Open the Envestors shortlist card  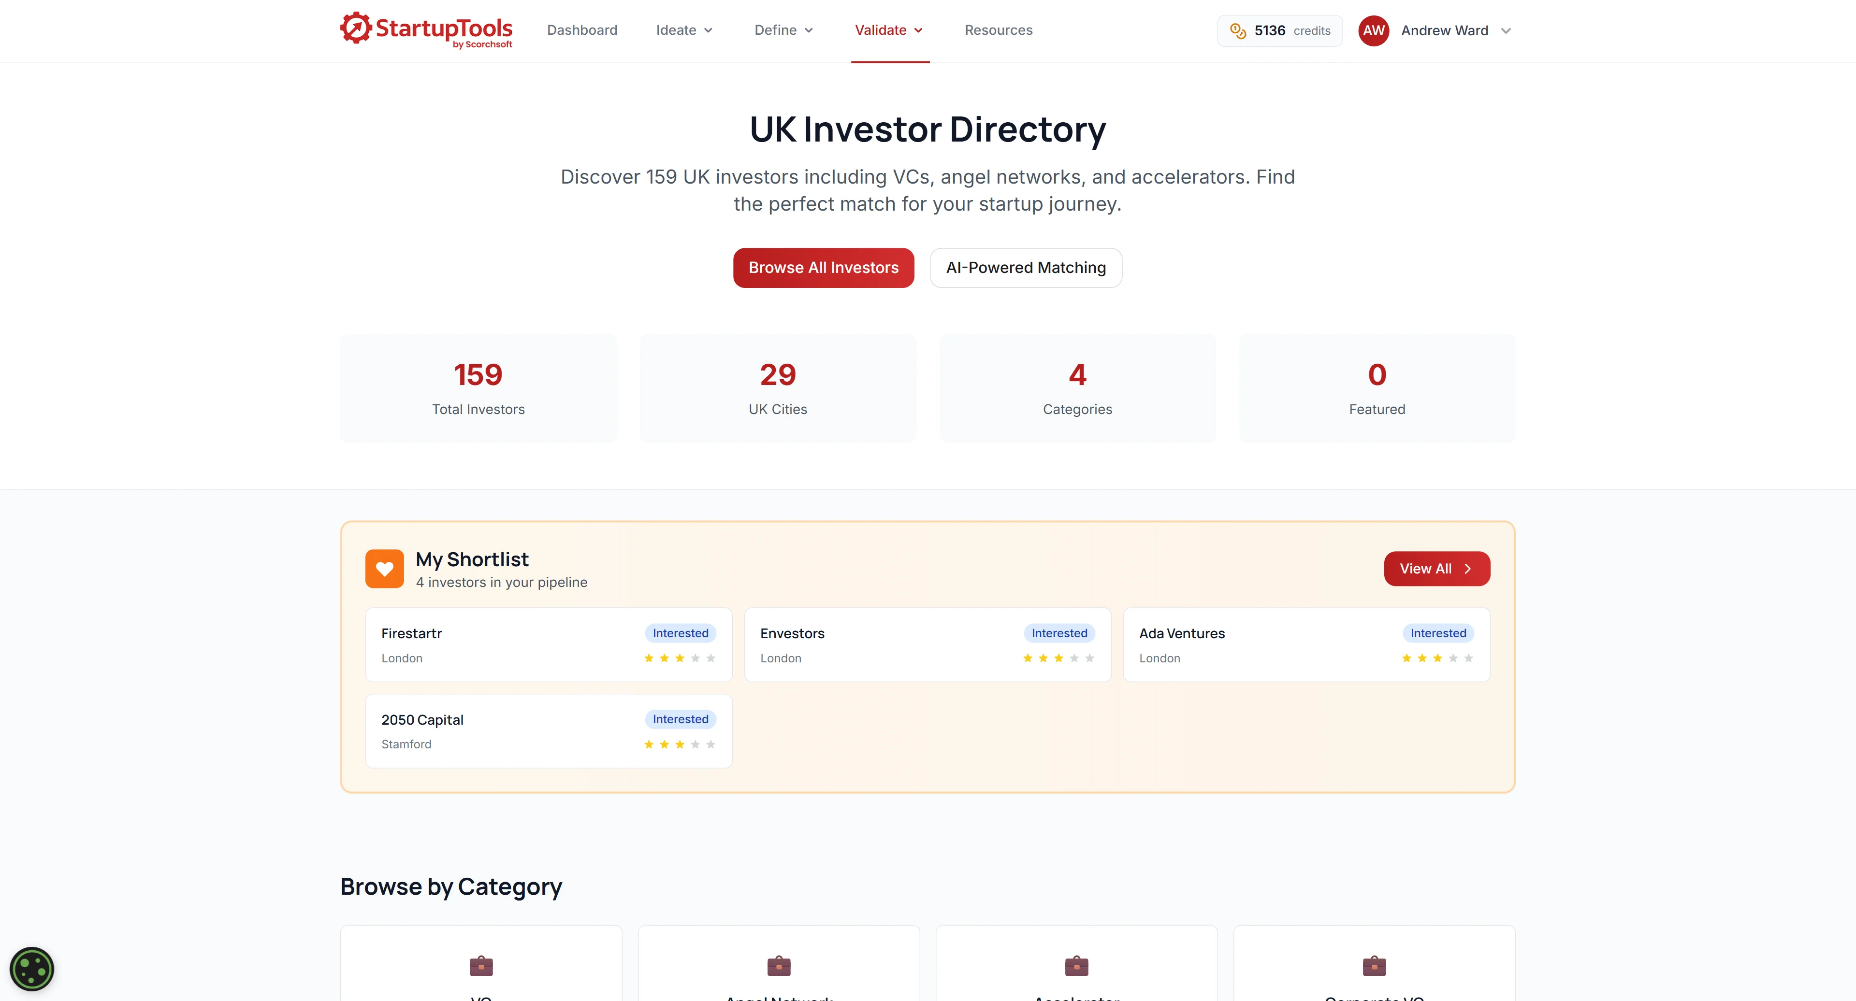coord(928,644)
